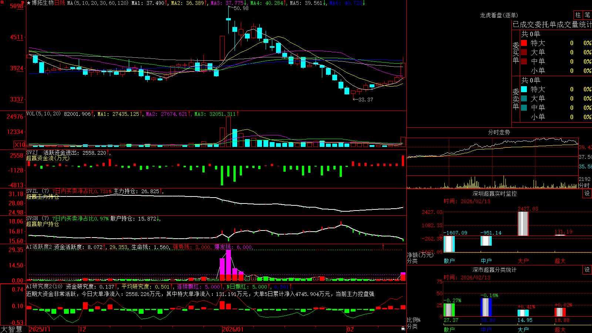The height and width of the screenshot is (333, 592).
Task: Select the 02 month marker on the time axis
Action: 350,329
